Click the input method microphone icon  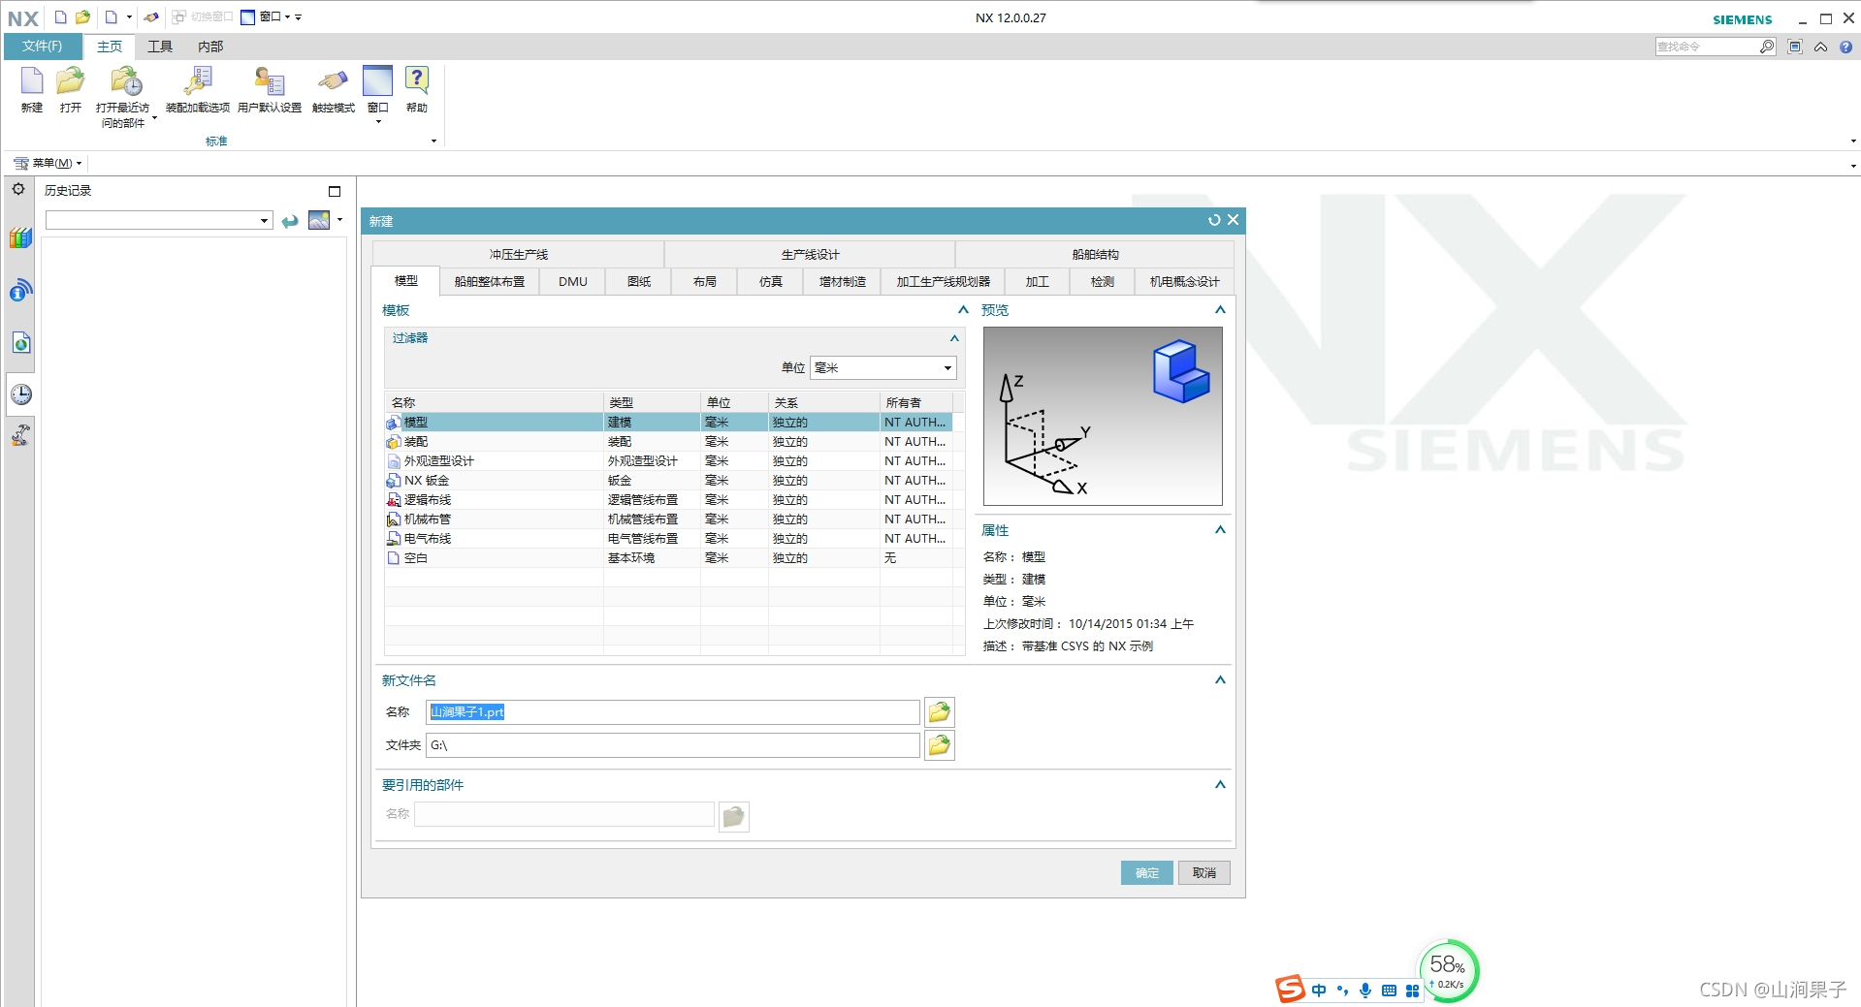tap(1365, 990)
